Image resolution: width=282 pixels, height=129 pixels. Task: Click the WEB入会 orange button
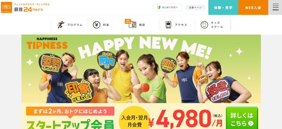(253, 7)
